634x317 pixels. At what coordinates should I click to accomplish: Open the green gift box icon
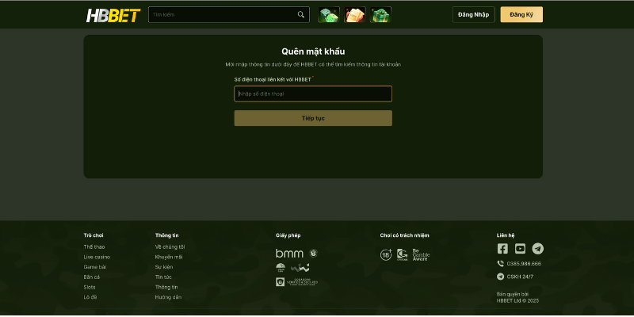pyautogui.click(x=380, y=15)
